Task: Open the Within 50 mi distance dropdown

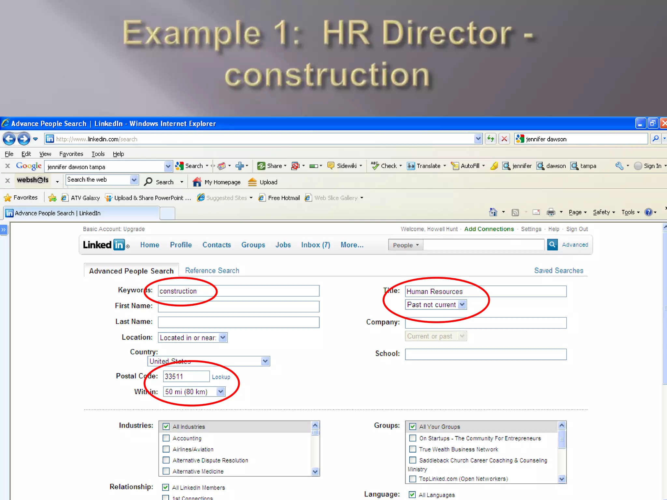Action: coord(194,392)
